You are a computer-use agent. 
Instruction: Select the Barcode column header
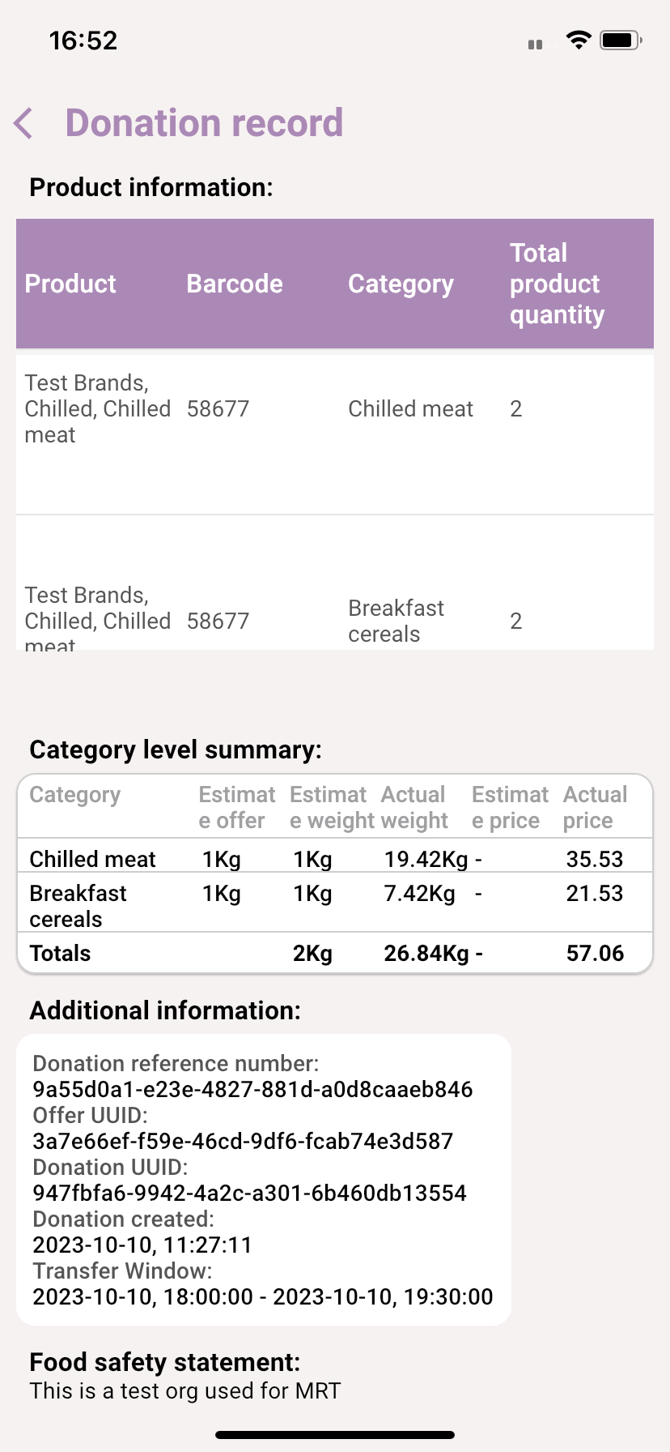(235, 284)
